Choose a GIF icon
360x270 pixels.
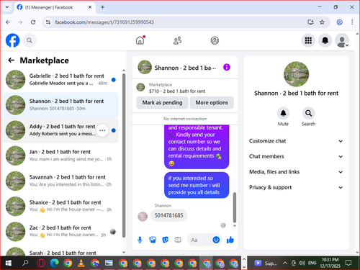pos(178,240)
